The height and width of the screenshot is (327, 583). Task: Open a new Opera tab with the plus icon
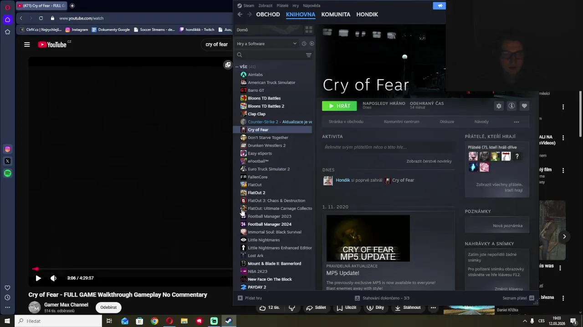point(72,5)
